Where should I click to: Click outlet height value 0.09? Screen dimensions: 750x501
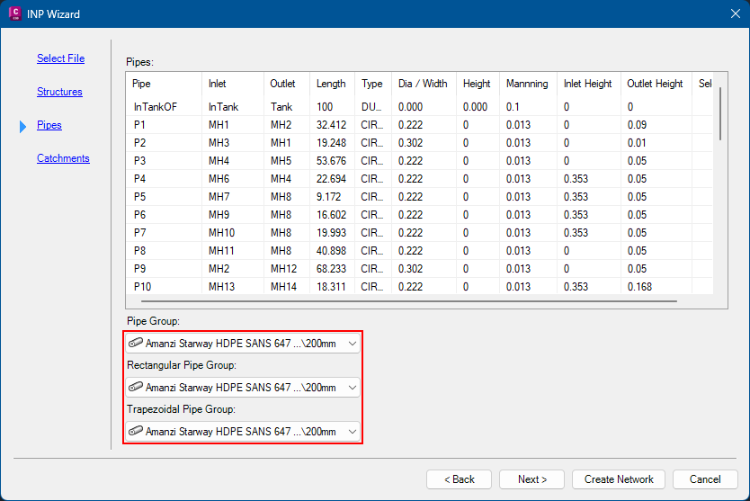637,125
